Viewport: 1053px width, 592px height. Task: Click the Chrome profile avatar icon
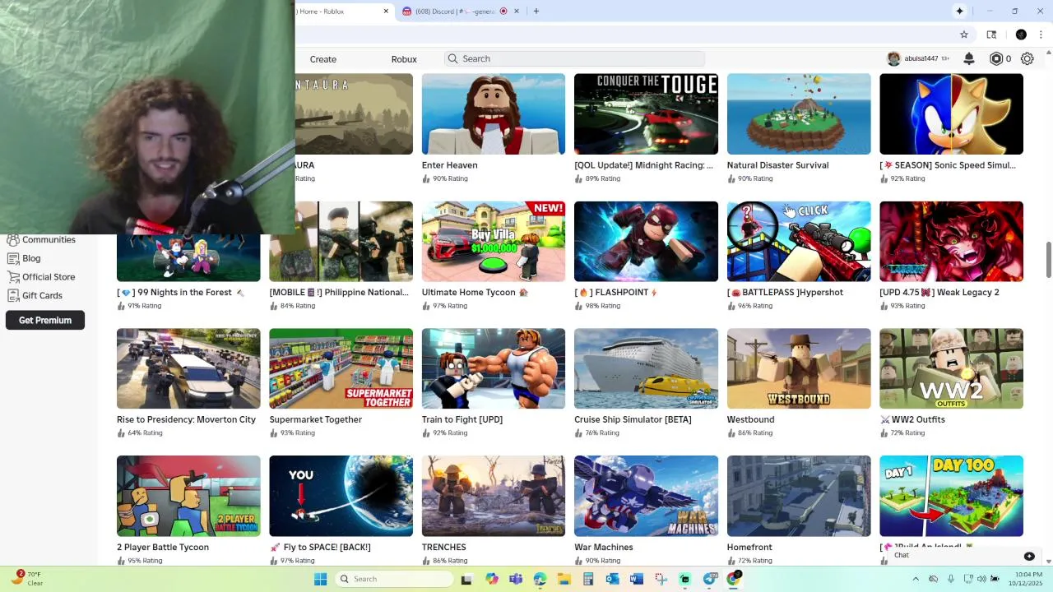tap(1021, 35)
